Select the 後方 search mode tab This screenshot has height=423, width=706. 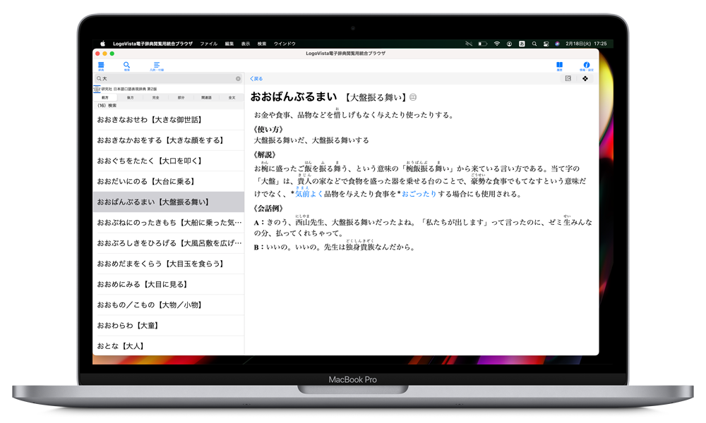pos(130,97)
